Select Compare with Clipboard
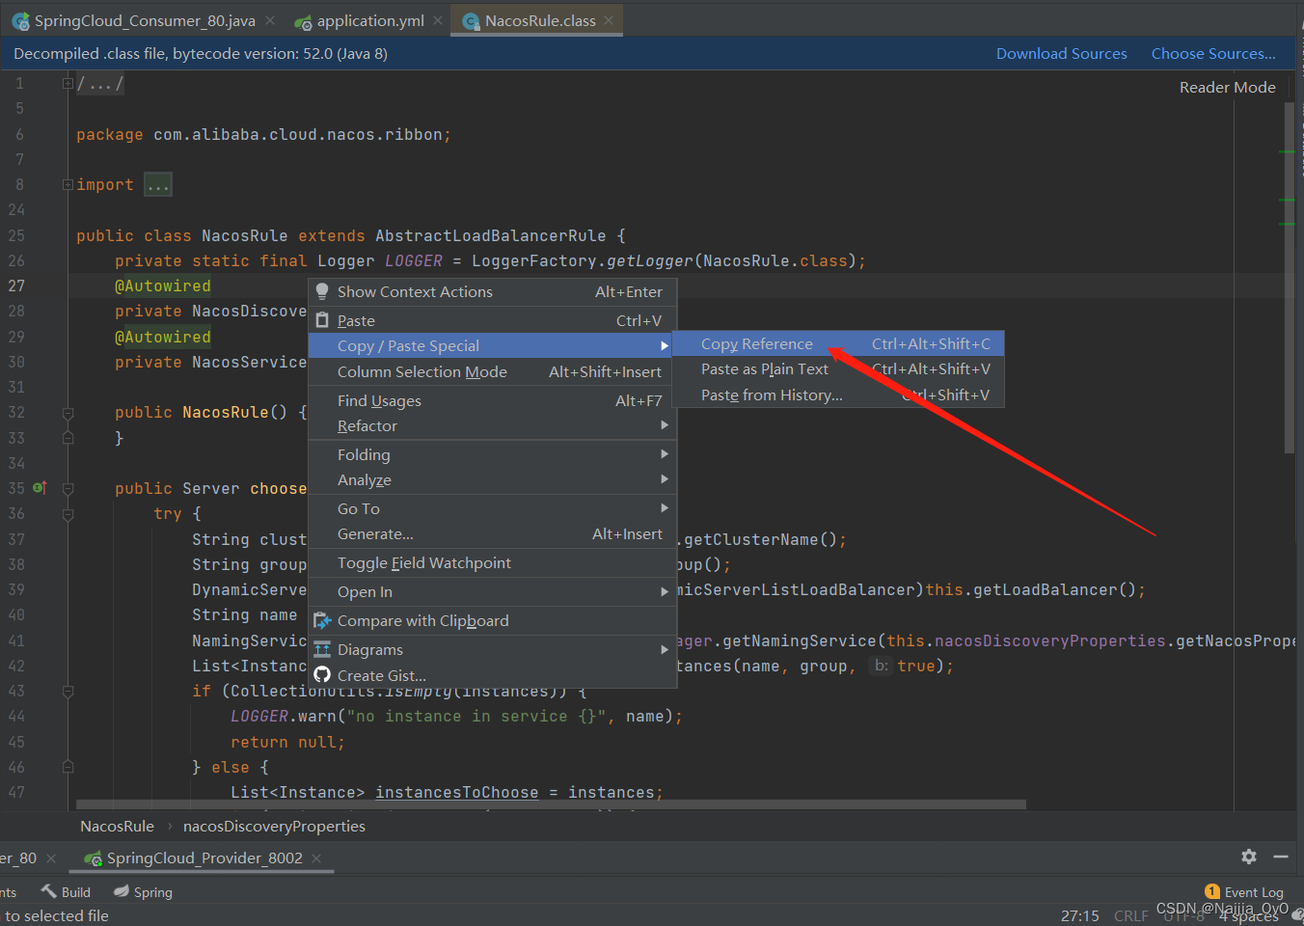Screen dimensions: 1304x926 492,621
